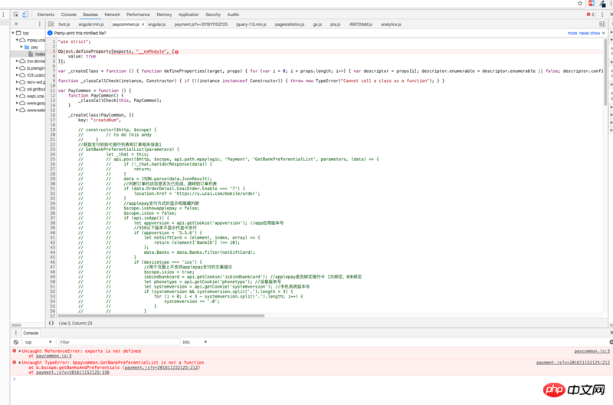613x405 pixels.
Task: Switch to the Application tab
Action: coord(188,15)
